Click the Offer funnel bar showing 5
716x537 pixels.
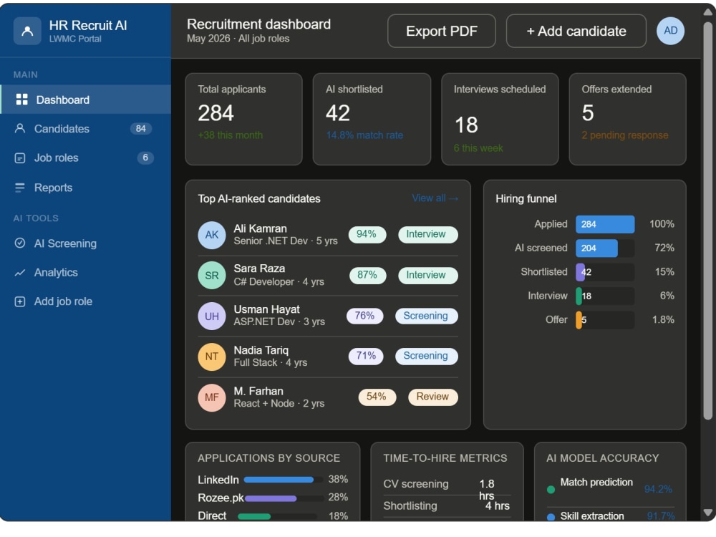579,320
